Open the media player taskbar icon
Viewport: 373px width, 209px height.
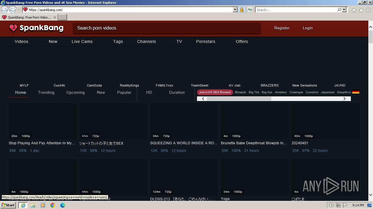coord(43,205)
